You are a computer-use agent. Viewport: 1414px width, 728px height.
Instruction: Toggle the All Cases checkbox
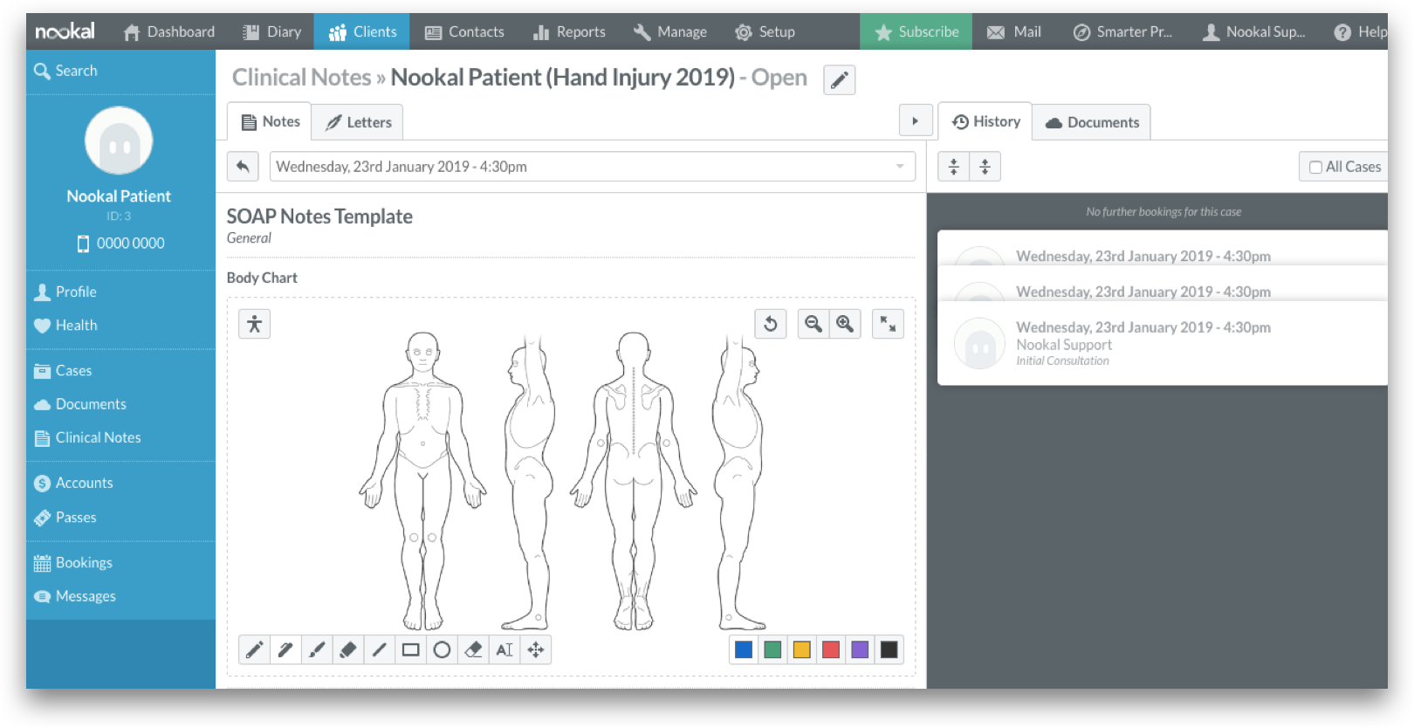1315,167
